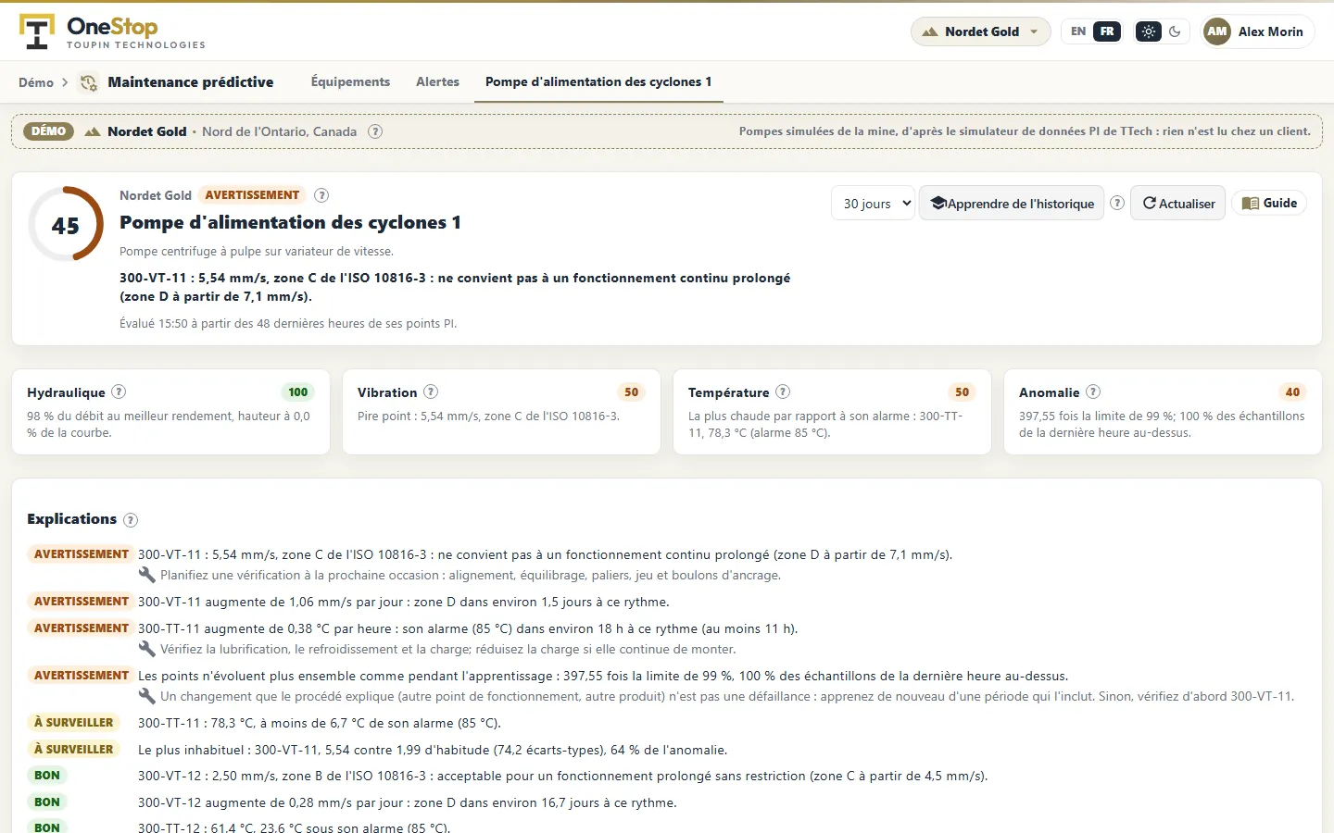Image resolution: width=1334 pixels, height=833 pixels.
Task: Click the graduation cap icon in Apprendre button
Action: click(x=938, y=203)
